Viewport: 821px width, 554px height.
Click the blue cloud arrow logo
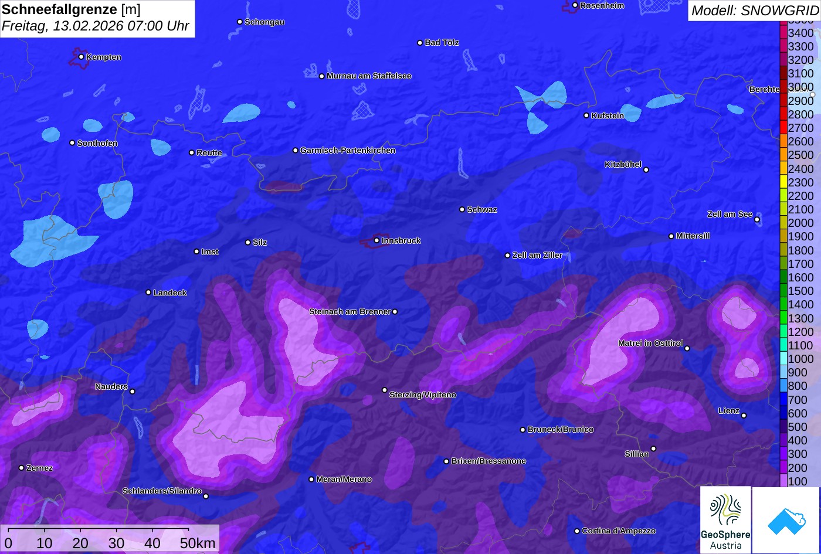(786, 520)
